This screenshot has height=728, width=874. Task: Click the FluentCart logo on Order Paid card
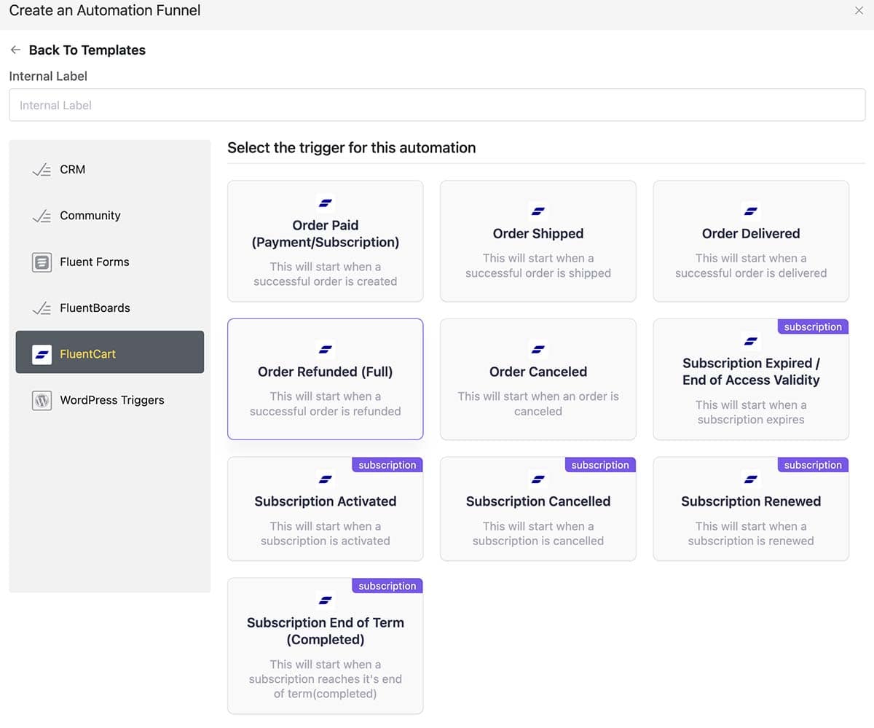(x=325, y=203)
